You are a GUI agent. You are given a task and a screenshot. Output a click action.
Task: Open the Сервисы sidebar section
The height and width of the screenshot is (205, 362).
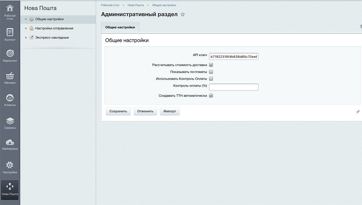click(x=10, y=123)
